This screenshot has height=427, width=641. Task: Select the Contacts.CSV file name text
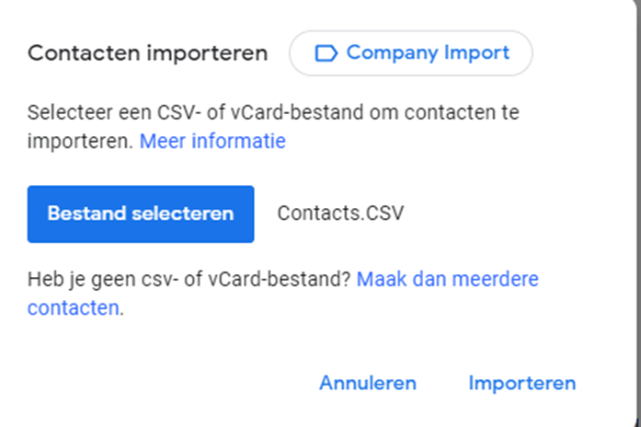click(340, 213)
